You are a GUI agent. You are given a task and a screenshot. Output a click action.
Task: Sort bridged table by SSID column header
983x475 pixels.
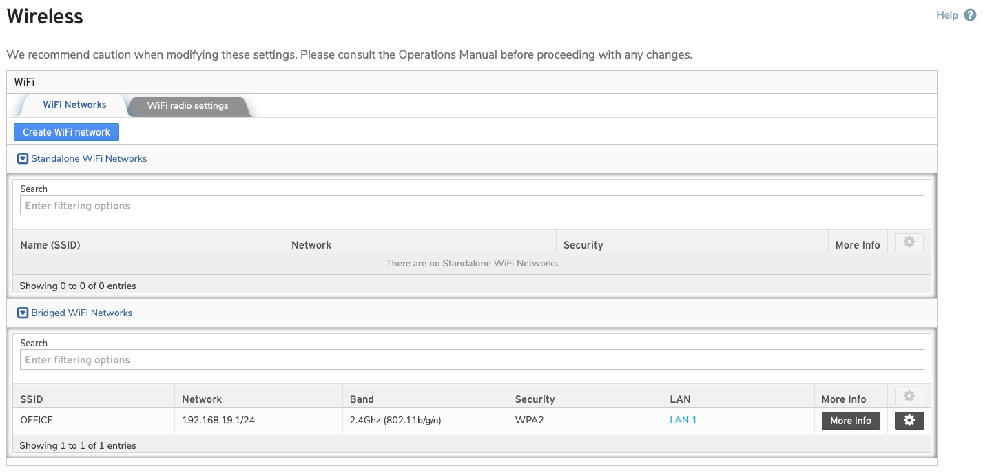point(32,399)
